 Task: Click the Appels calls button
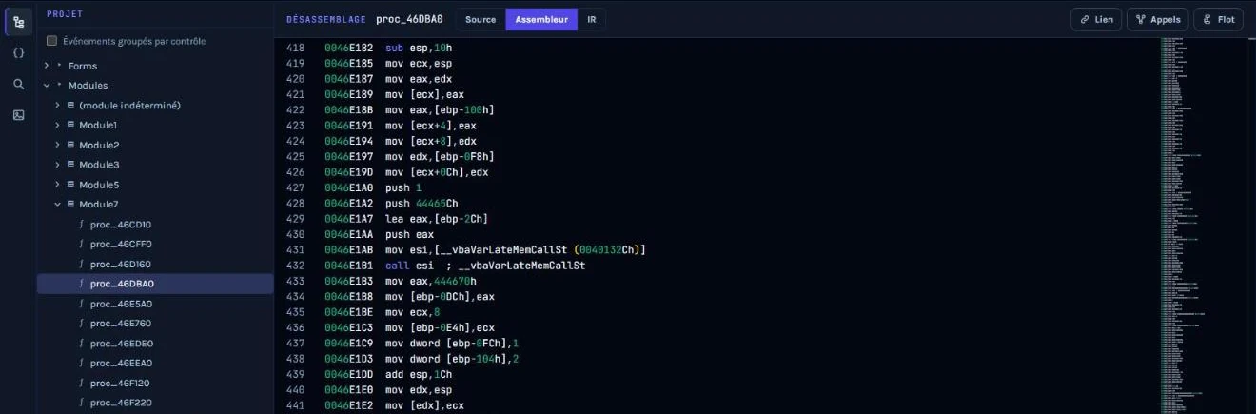[x=1157, y=19]
